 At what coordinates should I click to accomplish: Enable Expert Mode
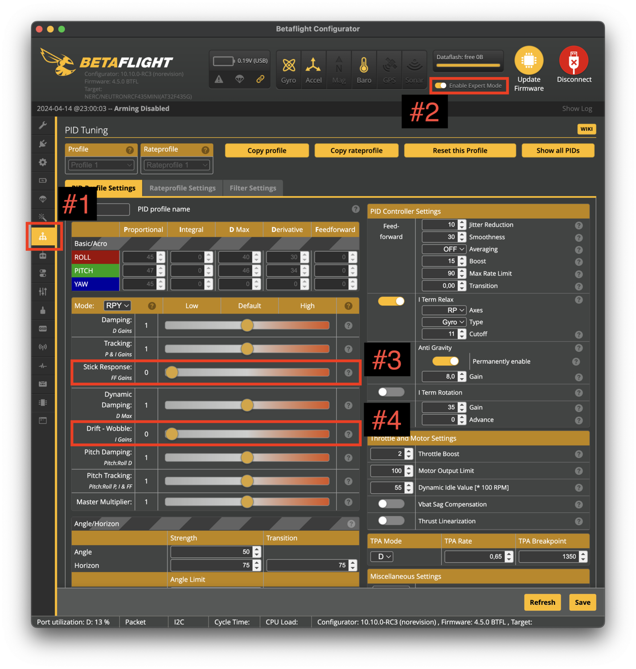tap(441, 85)
